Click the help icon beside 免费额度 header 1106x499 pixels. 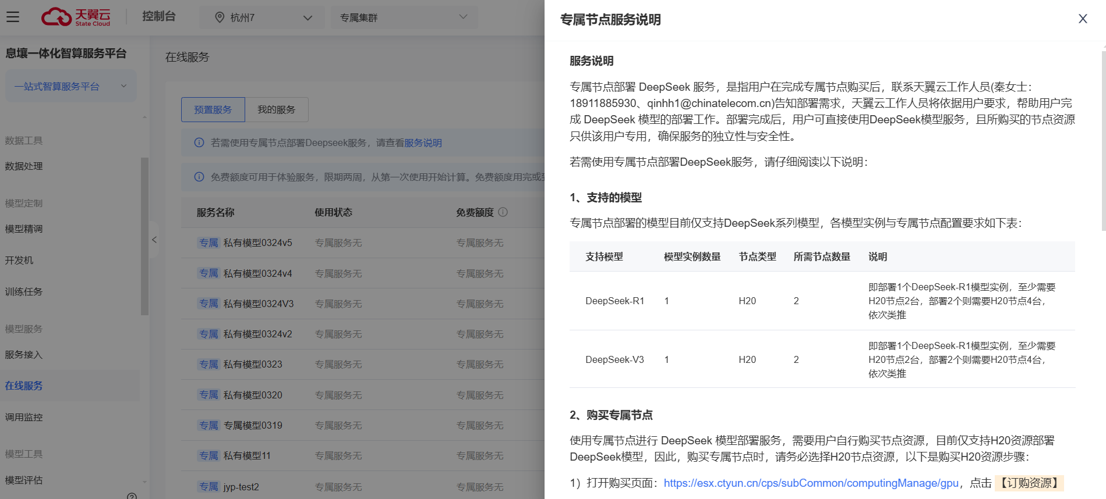click(503, 212)
